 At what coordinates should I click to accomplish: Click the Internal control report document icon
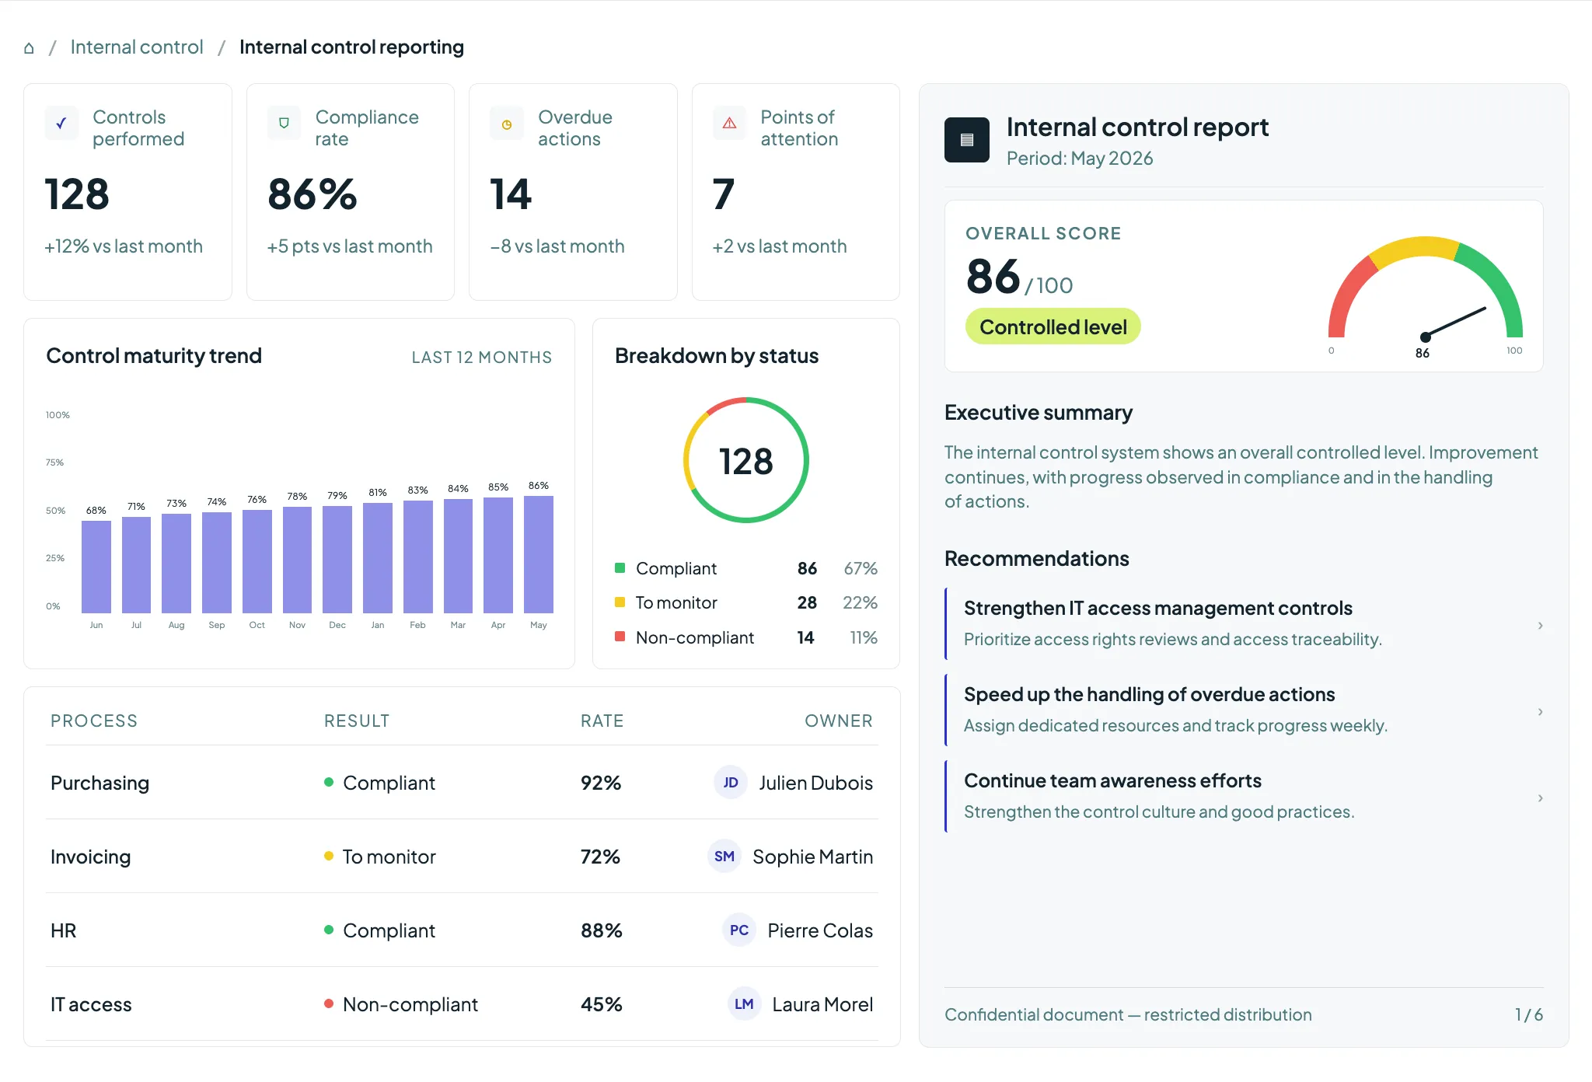[967, 140]
